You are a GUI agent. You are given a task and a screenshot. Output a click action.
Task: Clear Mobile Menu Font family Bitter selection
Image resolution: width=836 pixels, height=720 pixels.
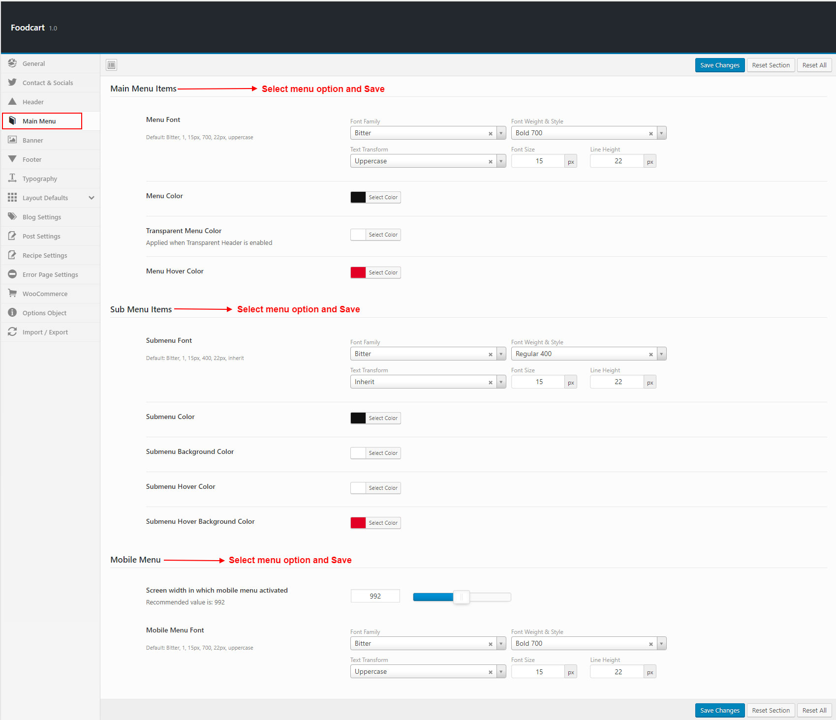491,644
